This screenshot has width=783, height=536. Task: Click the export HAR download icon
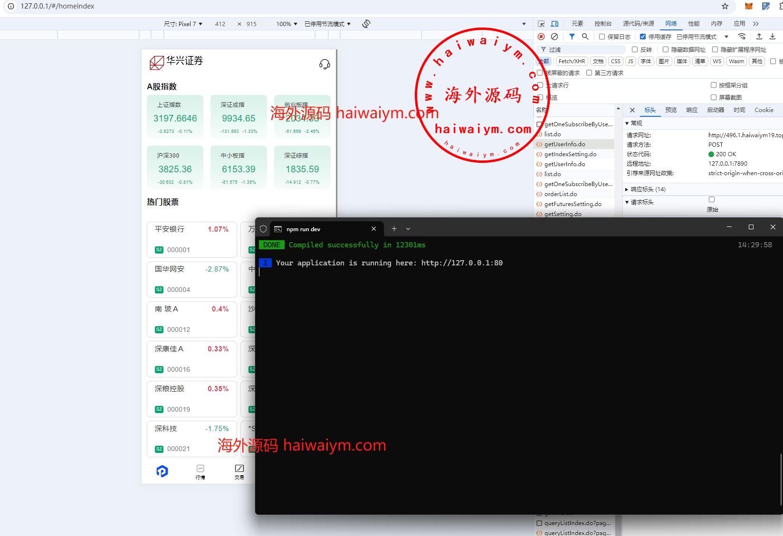[x=773, y=37]
